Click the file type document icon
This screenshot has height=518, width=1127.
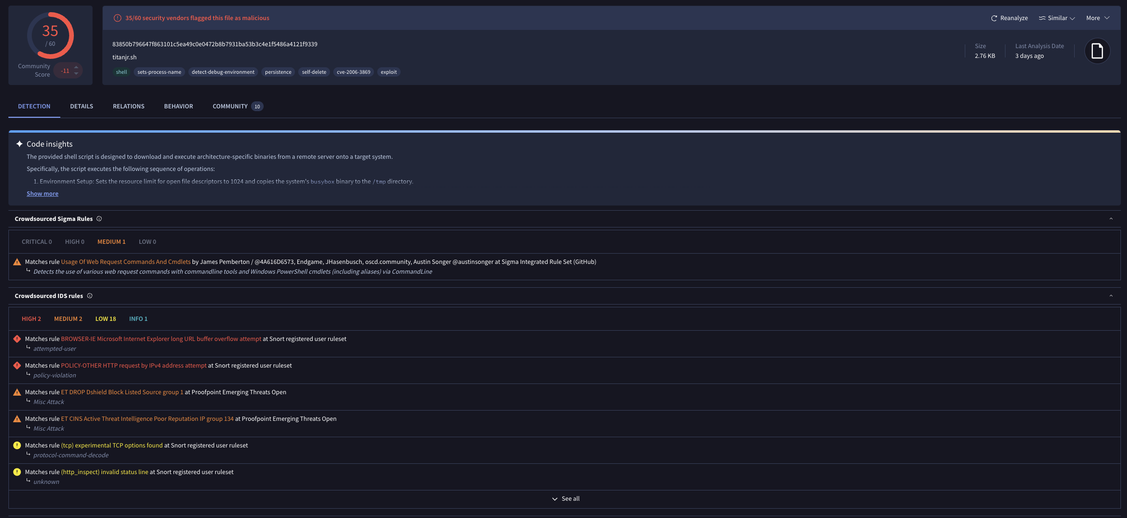(1097, 51)
